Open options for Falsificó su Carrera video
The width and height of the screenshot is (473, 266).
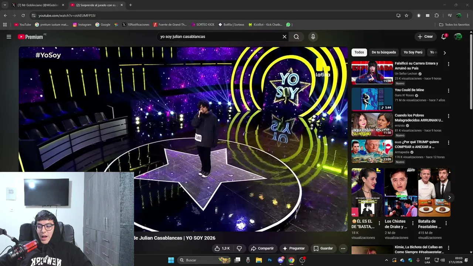[x=449, y=64]
